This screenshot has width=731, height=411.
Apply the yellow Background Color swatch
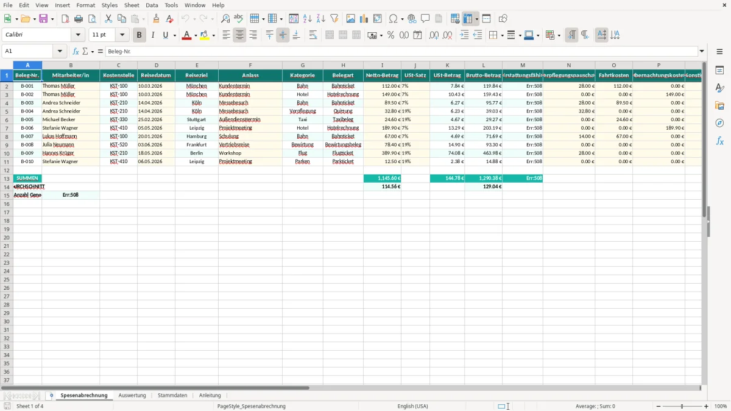point(205,35)
